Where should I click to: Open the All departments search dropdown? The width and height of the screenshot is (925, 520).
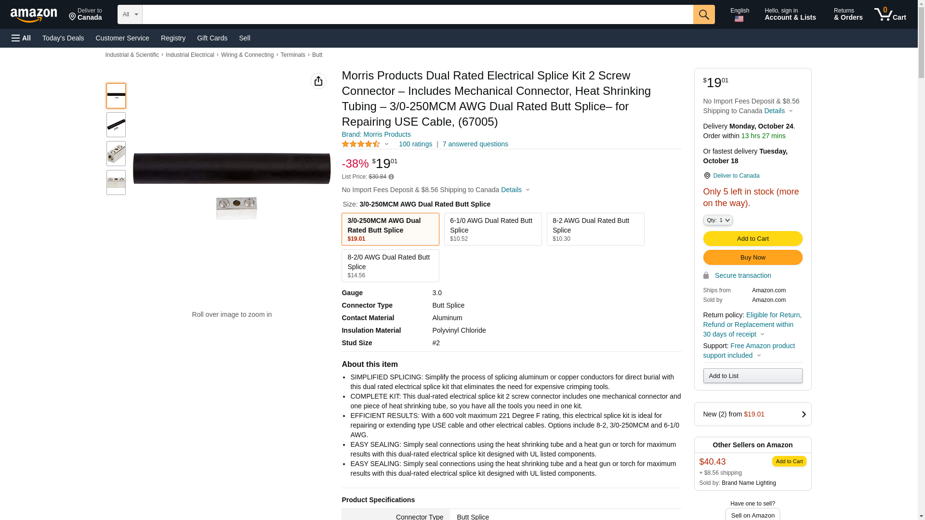coord(130,14)
